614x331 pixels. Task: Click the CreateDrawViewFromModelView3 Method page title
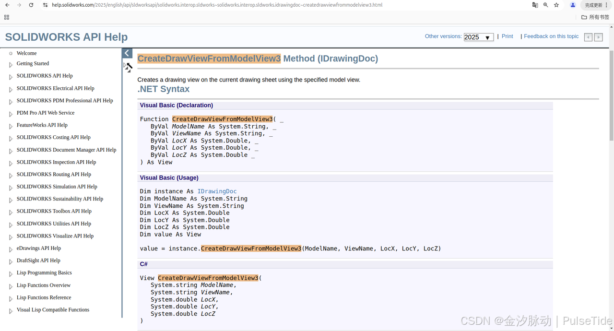pyautogui.click(x=258, y=59)
